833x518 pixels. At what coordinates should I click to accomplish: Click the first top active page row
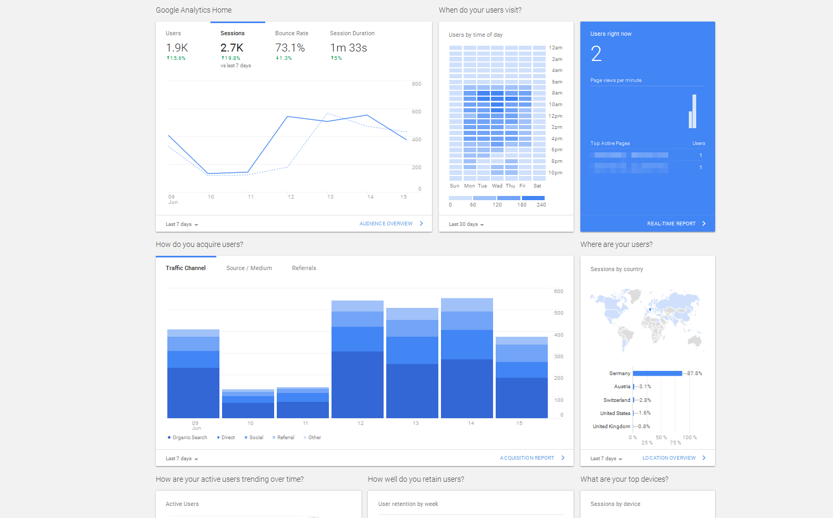pos(647,155)
